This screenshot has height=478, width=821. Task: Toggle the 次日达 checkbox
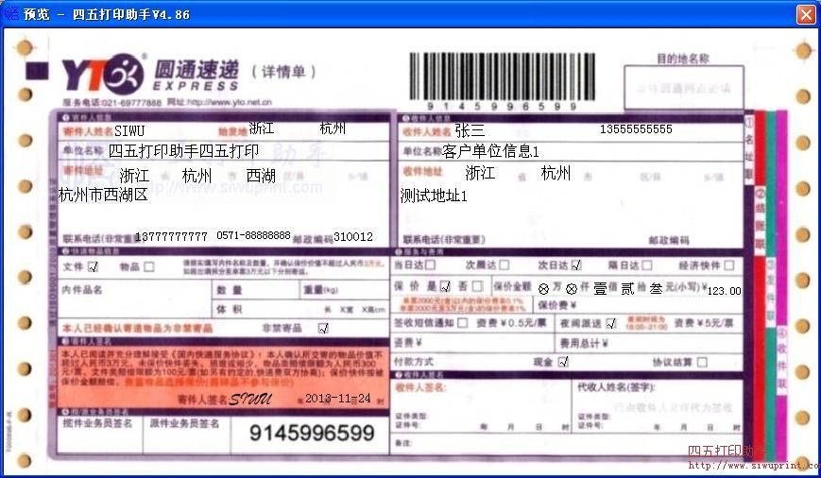click(x=576, y=265)
